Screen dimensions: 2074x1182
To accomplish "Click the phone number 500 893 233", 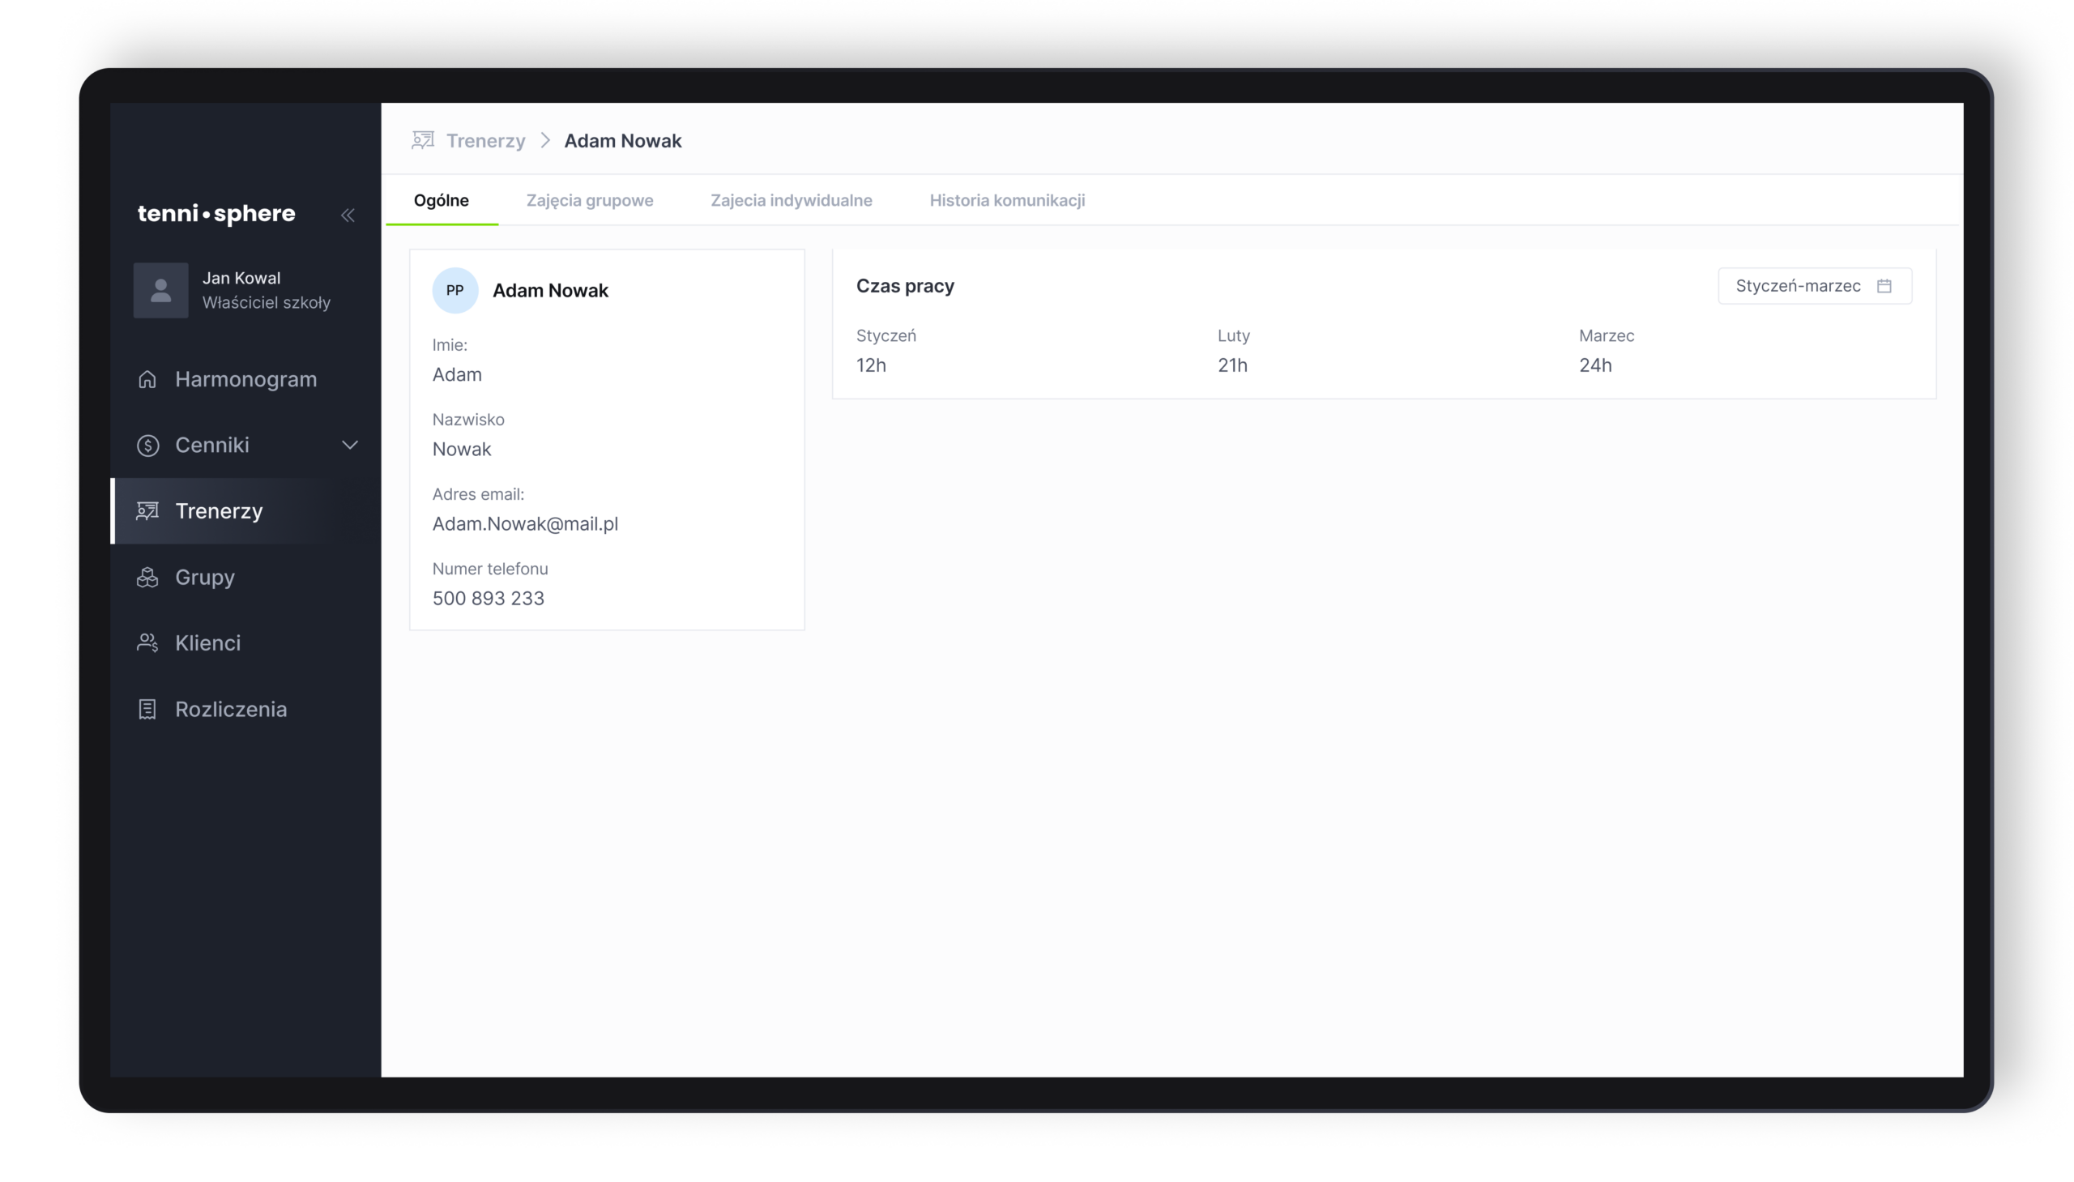I will point(488,599).
